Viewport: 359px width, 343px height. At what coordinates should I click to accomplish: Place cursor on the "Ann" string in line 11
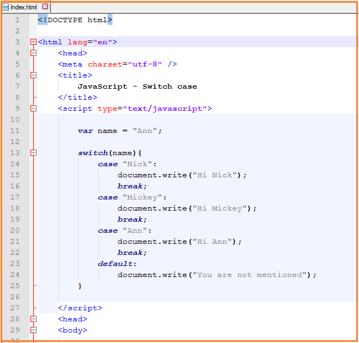(x=147, y=131)
